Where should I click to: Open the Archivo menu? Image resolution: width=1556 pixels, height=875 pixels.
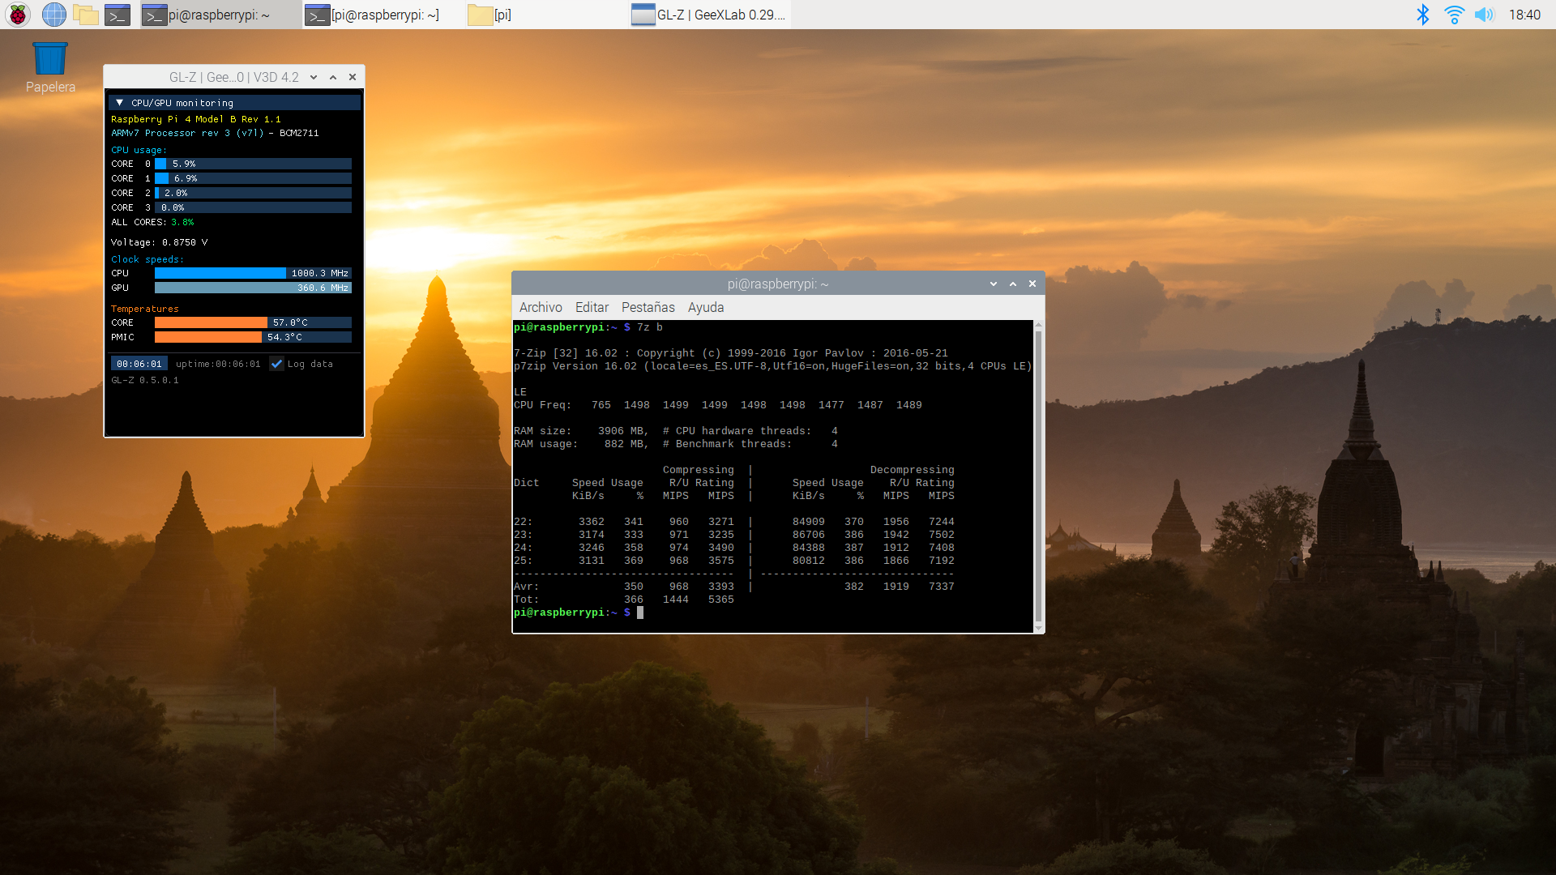click(x=541, y=307)
